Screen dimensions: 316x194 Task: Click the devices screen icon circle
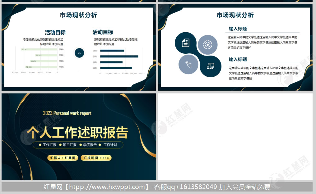[211, 66]
